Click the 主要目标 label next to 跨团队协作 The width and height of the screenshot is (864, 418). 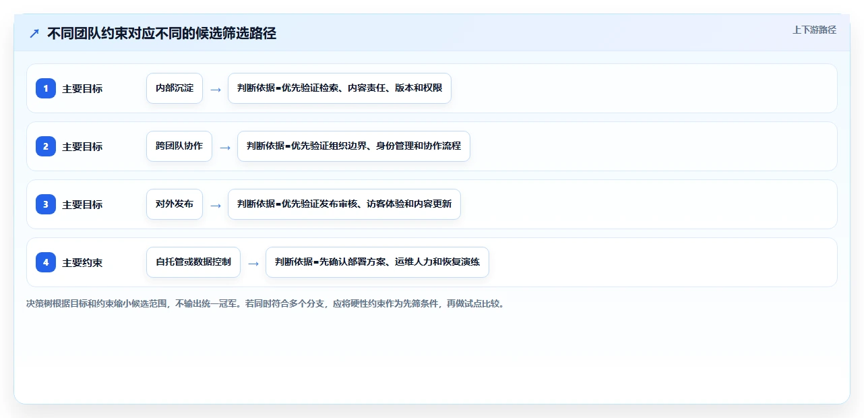pos(82,147)
